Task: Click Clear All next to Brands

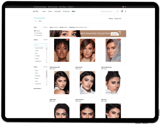Action: [45, 40]
